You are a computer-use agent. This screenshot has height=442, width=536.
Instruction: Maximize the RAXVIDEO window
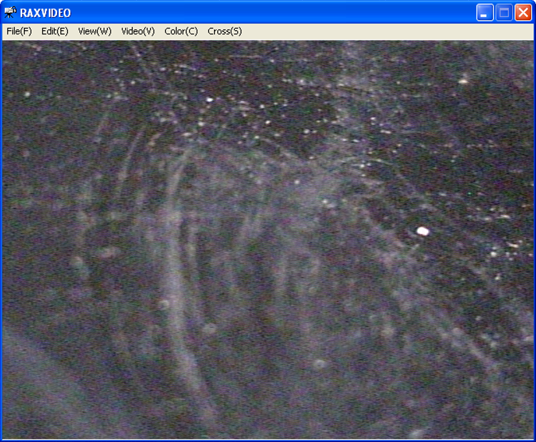[504, 12]
